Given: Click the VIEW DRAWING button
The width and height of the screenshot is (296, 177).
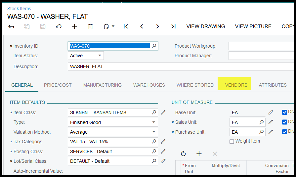Looking at the screenshot, I should [x=205, y=26].
